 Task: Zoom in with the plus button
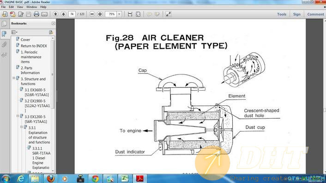[100, 14]
